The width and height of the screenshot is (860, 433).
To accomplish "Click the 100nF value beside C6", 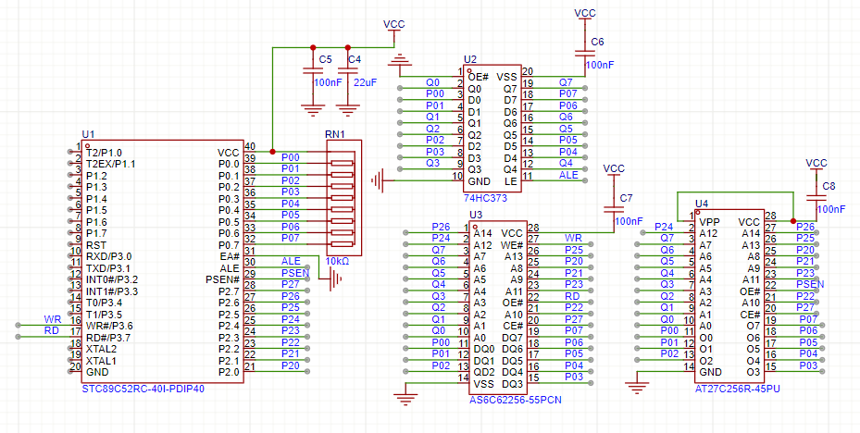I will click(600, 65).
